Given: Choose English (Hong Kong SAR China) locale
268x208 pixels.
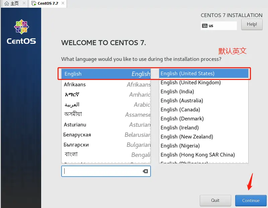Looking at the screenshot, I should click(x=204, y=155).
